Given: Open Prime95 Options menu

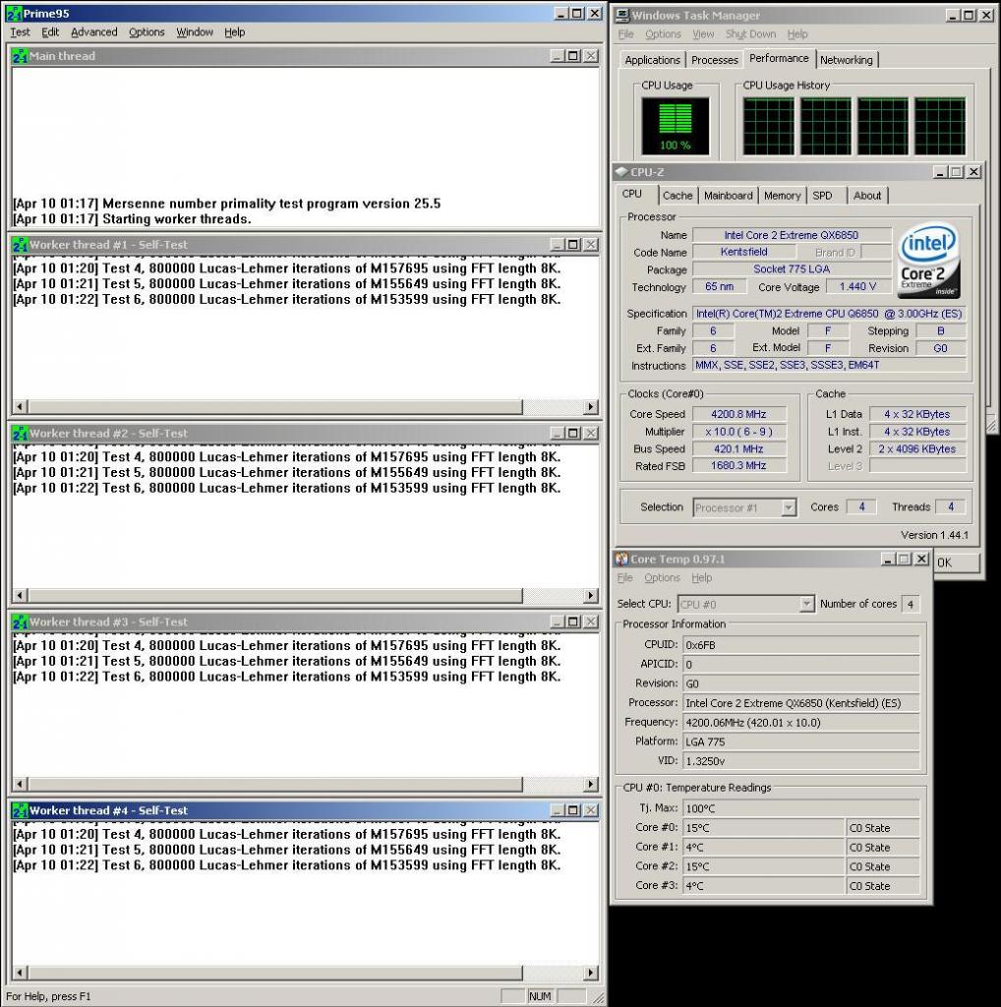Looking at the screenshot, I should pos(147,32).
